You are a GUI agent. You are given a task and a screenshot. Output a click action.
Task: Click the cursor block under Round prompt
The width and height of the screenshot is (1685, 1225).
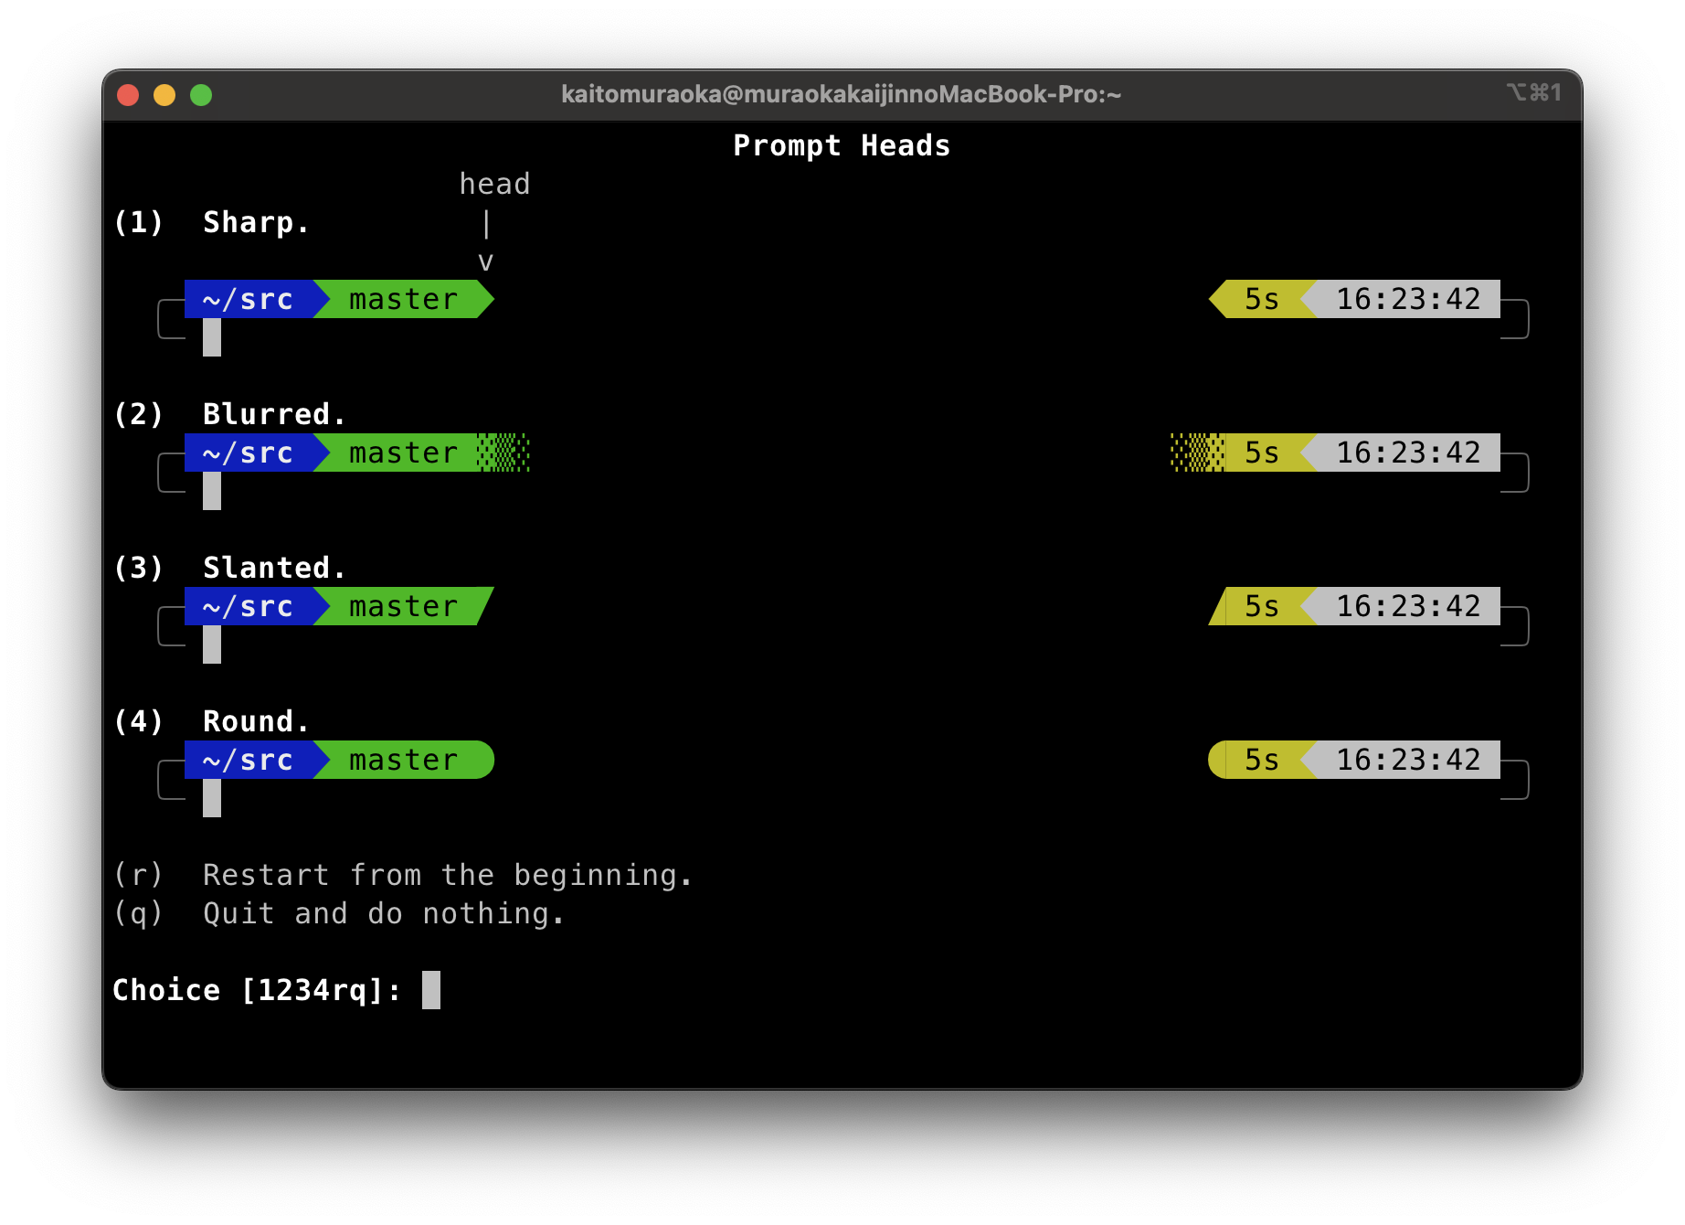[212, 798]
